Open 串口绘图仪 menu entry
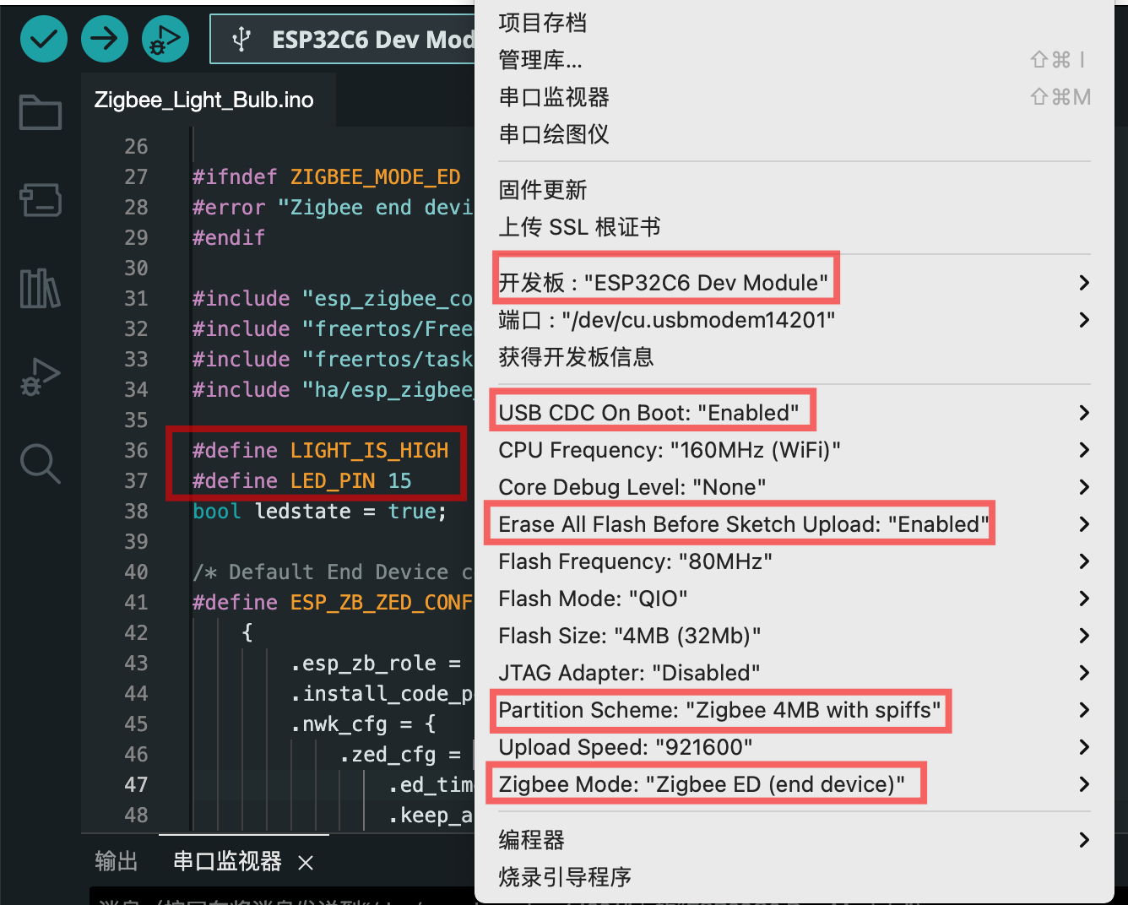 [x=794, y=134]
